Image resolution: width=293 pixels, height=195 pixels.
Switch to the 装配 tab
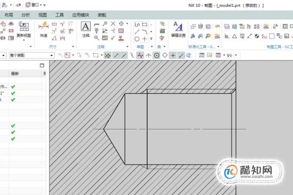(x=102, y=15)
